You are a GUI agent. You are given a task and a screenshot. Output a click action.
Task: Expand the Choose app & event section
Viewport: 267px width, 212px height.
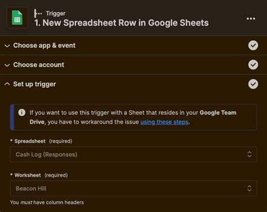click(x=7, y=46)
